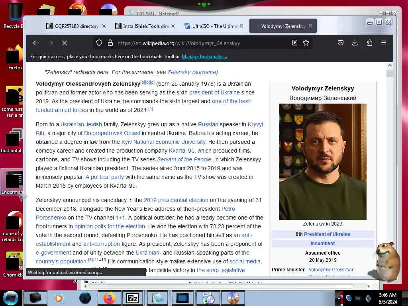Viewport: 408px width, 306px height.
Task: Close the UltraISO tab
Action: click(242, 26)
